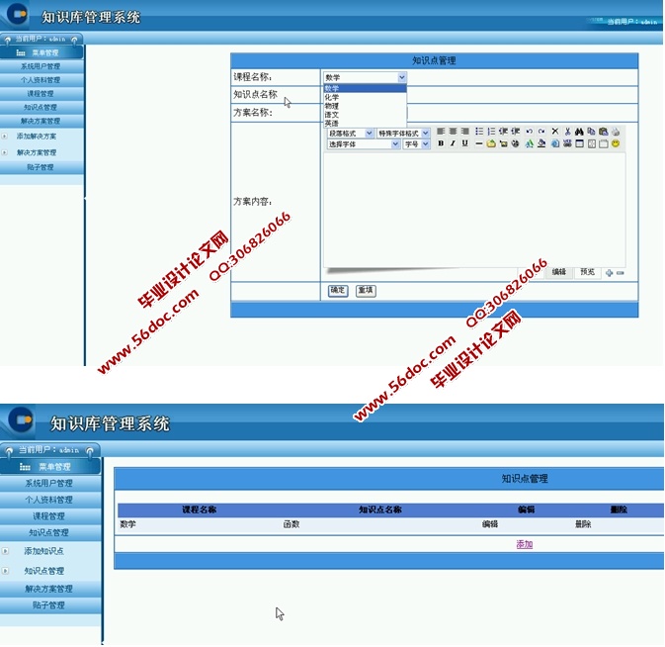The width and height of the screenshot is (665, 647).
Task: Insert a numbered list
Action: [491, 132]
